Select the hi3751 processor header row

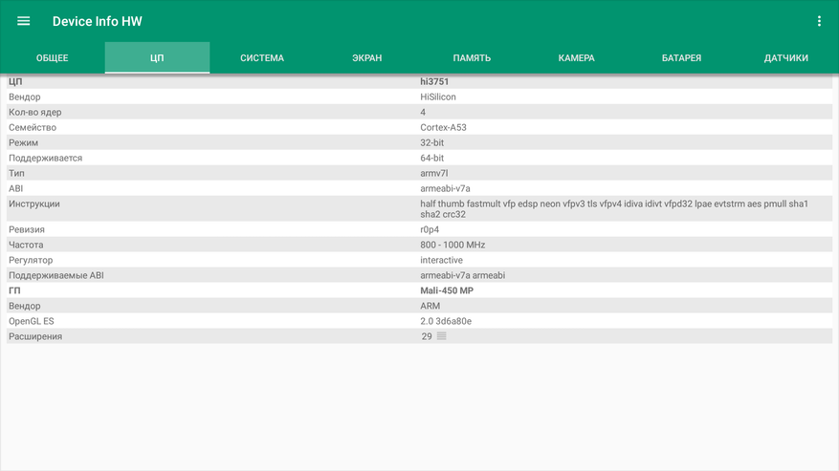(x=419, y=81)
